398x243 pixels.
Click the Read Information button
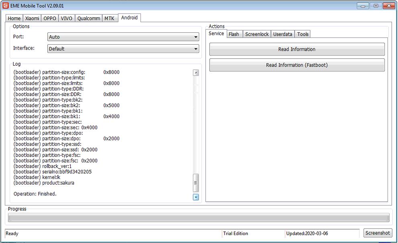[297, 49]
